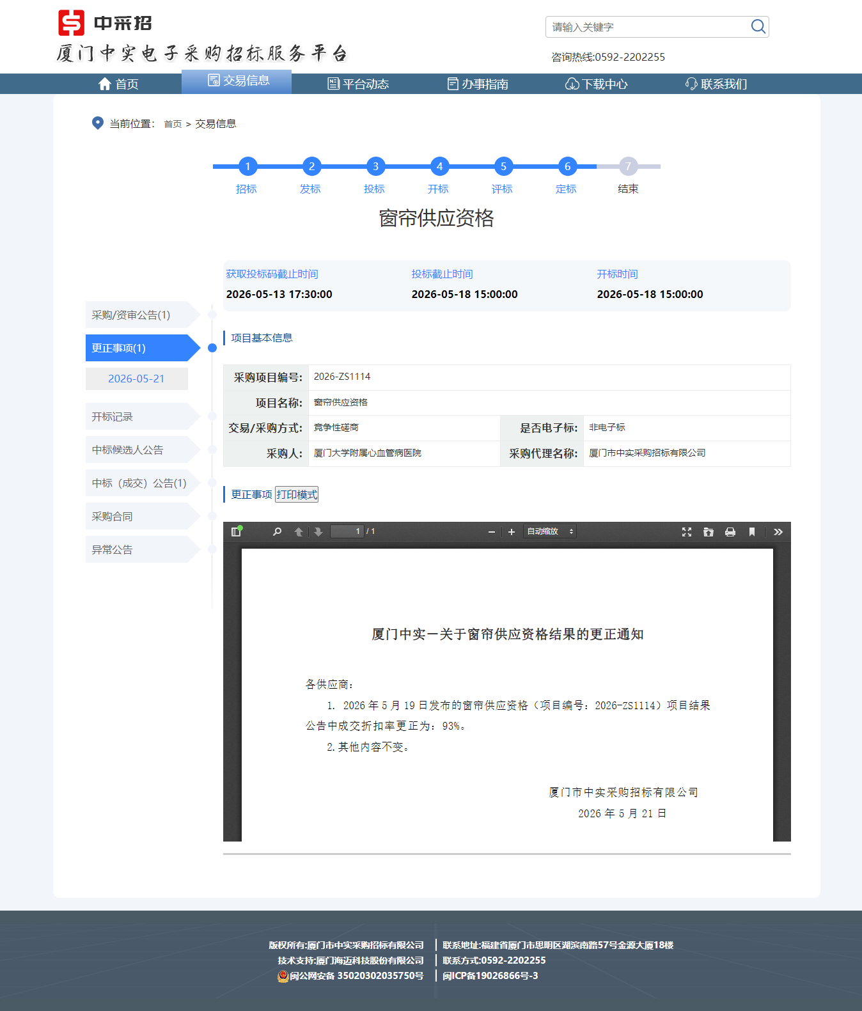Open the 首页 navigation menu item
The image size is (862, 1011).
(118, 84)
